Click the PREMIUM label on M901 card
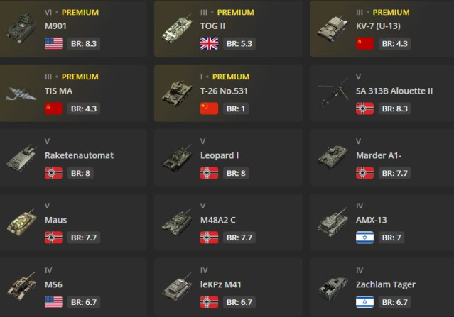Screen dimensions: 454x317 [x=80, y=13]
